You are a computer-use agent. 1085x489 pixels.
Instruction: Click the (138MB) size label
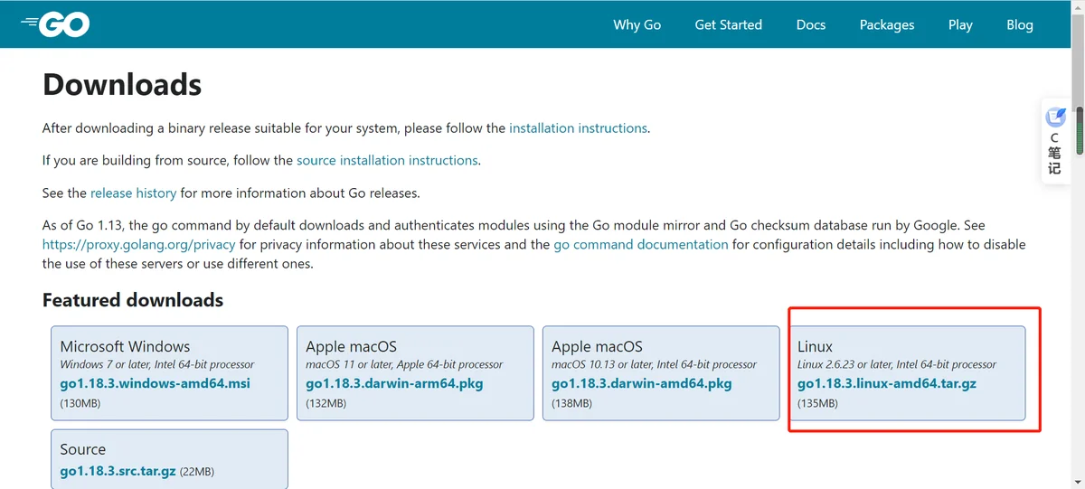(571, 403)
